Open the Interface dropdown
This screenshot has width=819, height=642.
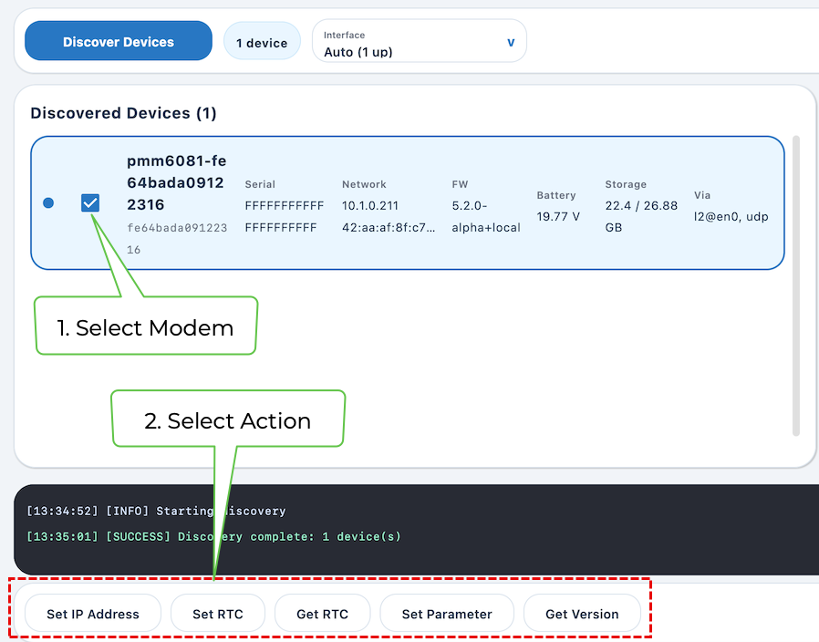point(419,41)
